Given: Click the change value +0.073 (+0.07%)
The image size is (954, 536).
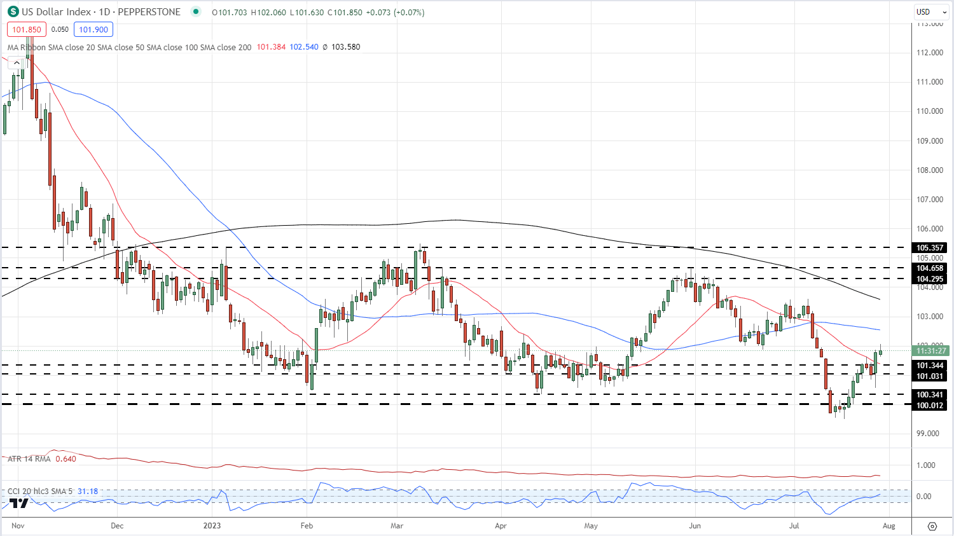Looking at the screenshot, I should tap(395, 12).
